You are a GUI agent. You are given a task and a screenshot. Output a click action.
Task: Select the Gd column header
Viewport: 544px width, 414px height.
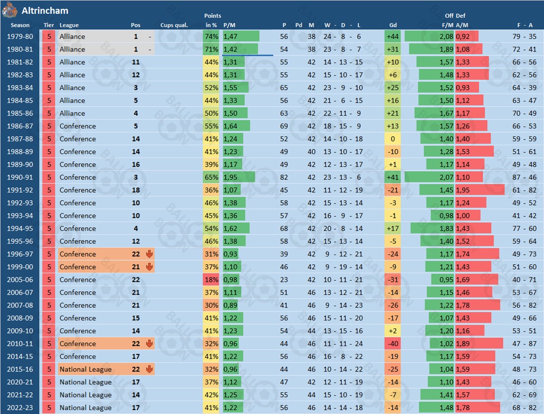393,25
